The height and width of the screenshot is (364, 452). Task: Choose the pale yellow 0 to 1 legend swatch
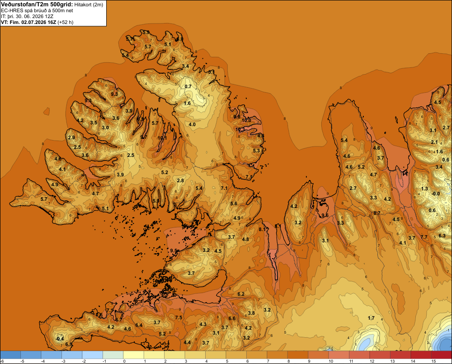[x=133, y=355]
